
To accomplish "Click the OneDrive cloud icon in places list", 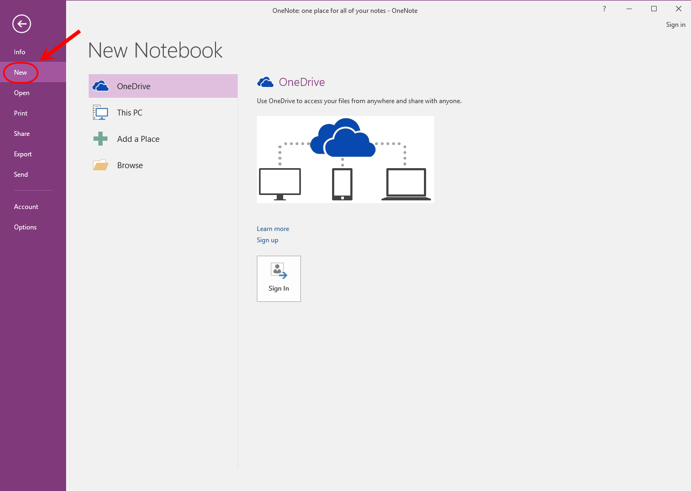I will (100, 86).
